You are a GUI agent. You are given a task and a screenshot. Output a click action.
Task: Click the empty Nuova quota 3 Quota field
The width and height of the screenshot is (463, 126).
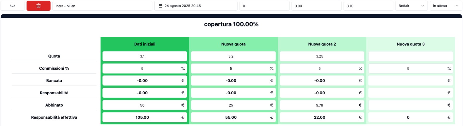411,56
